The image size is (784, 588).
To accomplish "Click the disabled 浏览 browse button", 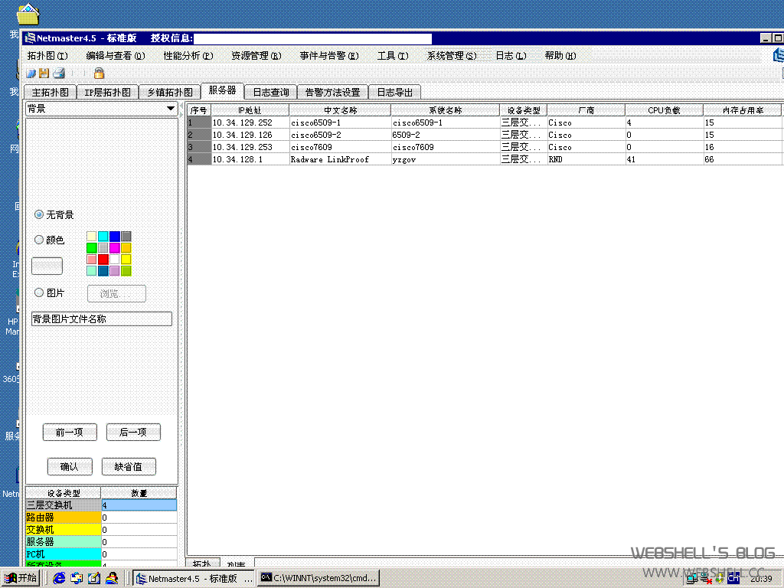I will pos(116,293).
